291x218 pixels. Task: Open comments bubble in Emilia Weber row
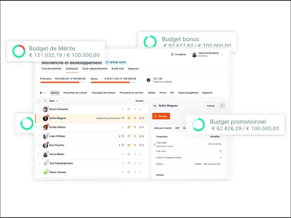click(141, 127)
